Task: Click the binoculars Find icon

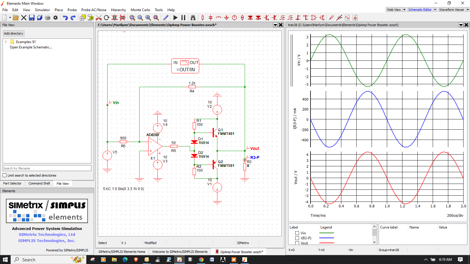Action: (x=193, y=18)
